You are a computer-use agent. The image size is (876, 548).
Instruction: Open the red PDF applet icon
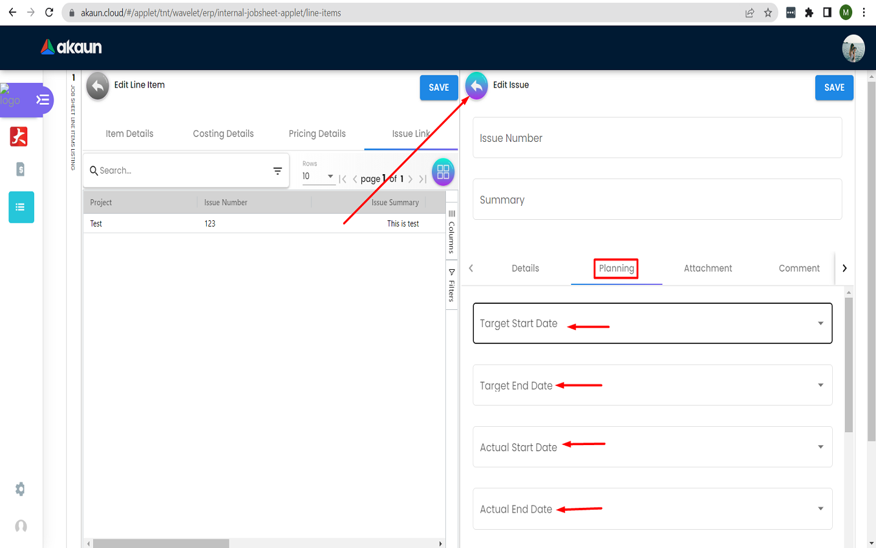[x=19, y=136]
